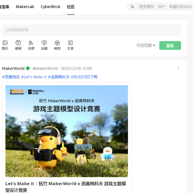Open the partially visible 创客宝库 tab
193x193 pixels.
[x=5, y=7]
